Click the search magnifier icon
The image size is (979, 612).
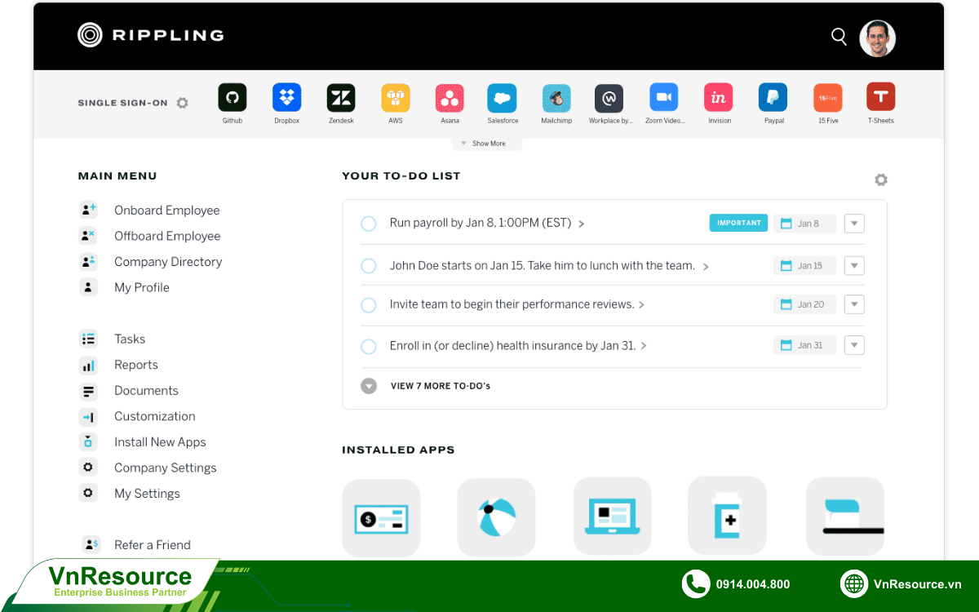[839, 36]
